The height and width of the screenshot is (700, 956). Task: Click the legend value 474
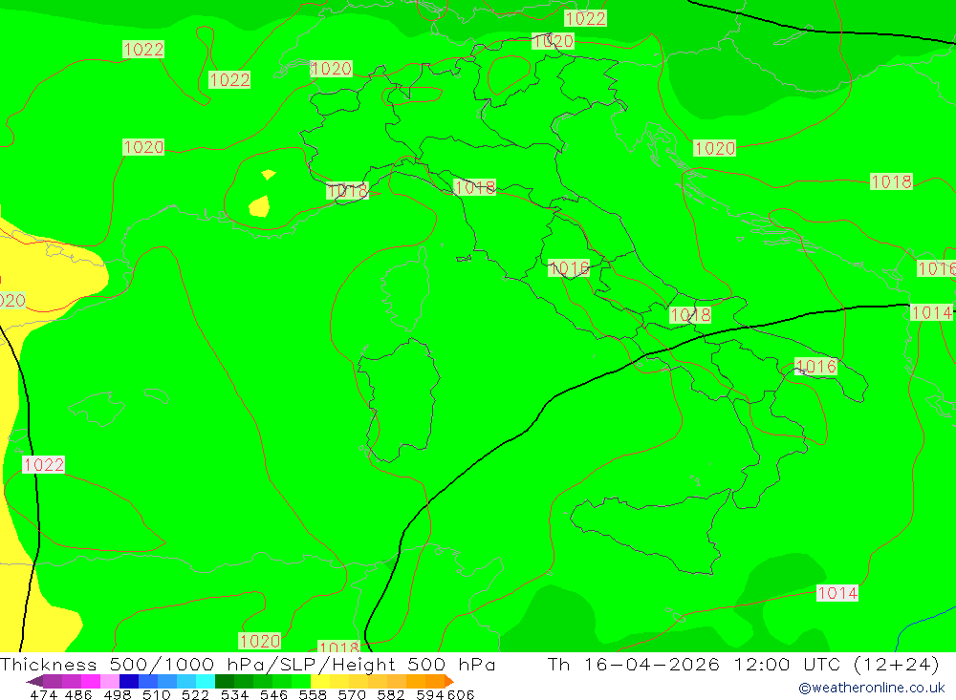[x=43, y=695]
